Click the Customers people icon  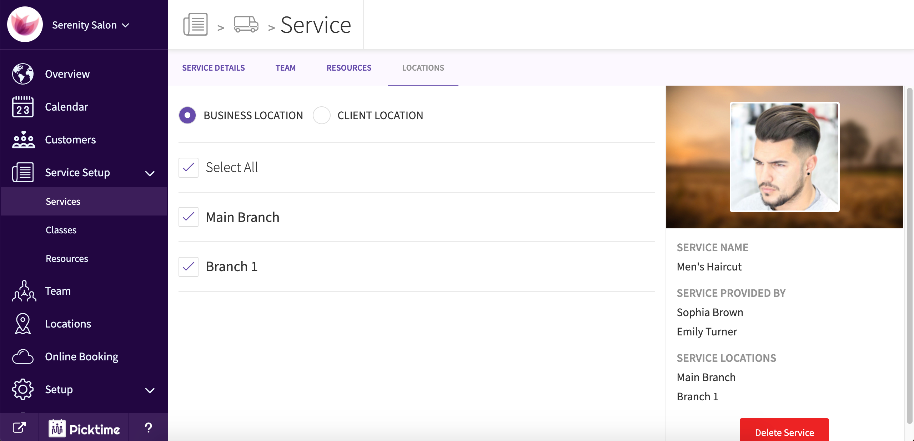tap(23, 140)
